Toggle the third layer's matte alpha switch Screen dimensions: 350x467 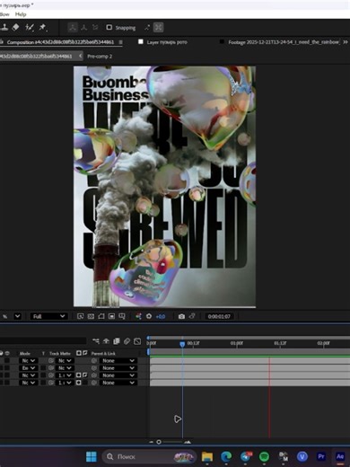[x=79, y=375]
